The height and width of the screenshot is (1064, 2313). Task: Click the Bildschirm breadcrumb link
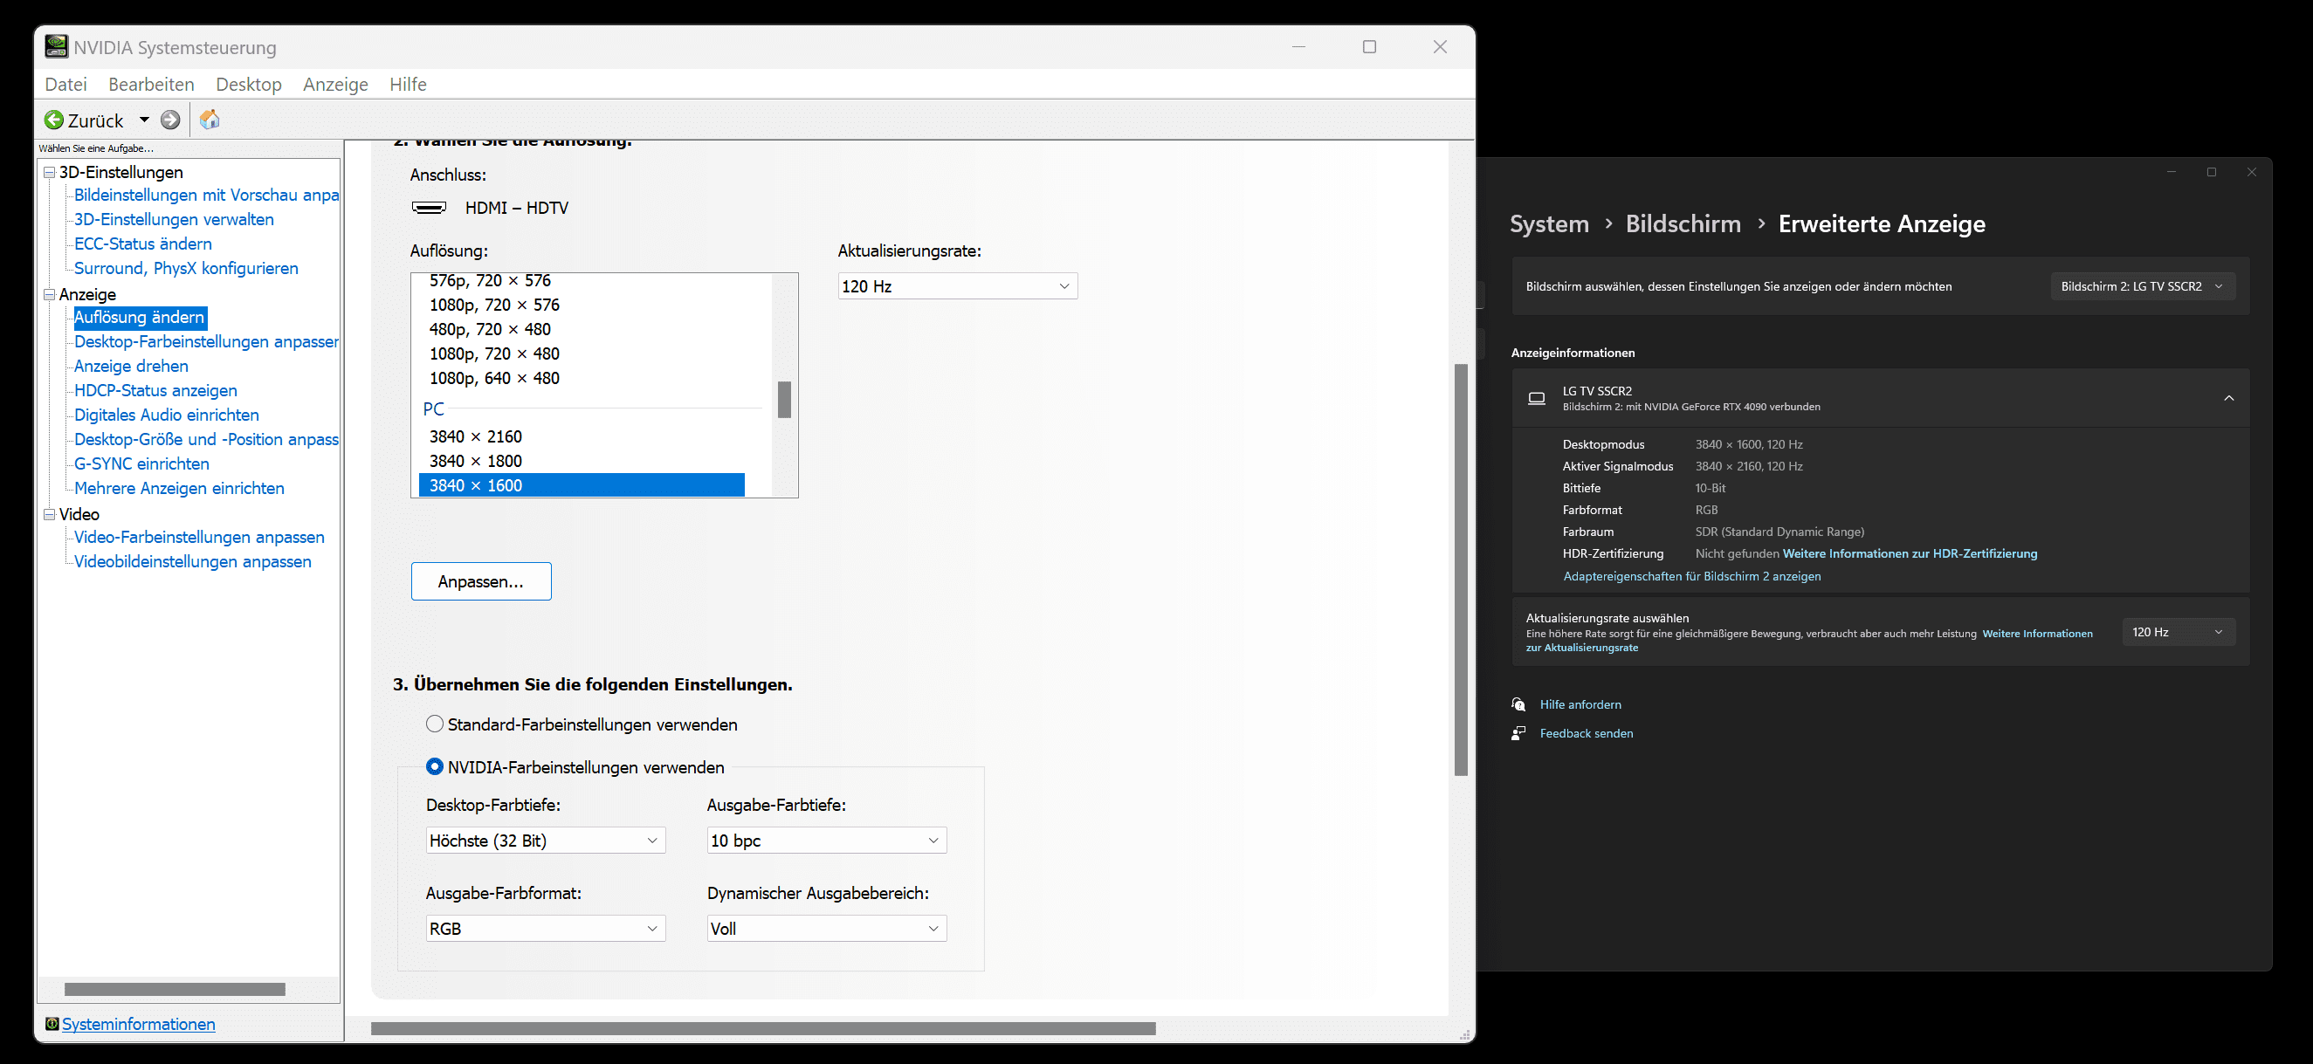coord(1683,223)
